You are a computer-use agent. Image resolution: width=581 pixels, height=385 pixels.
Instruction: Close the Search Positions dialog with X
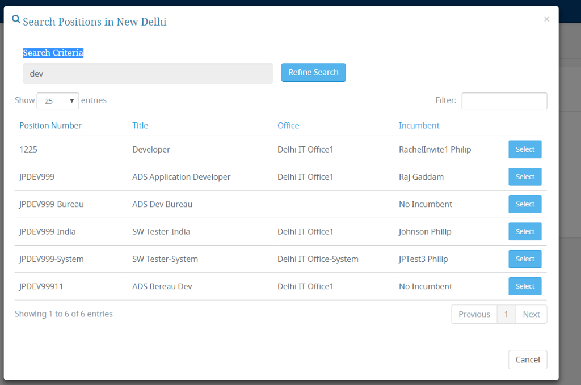coord(546,19)
